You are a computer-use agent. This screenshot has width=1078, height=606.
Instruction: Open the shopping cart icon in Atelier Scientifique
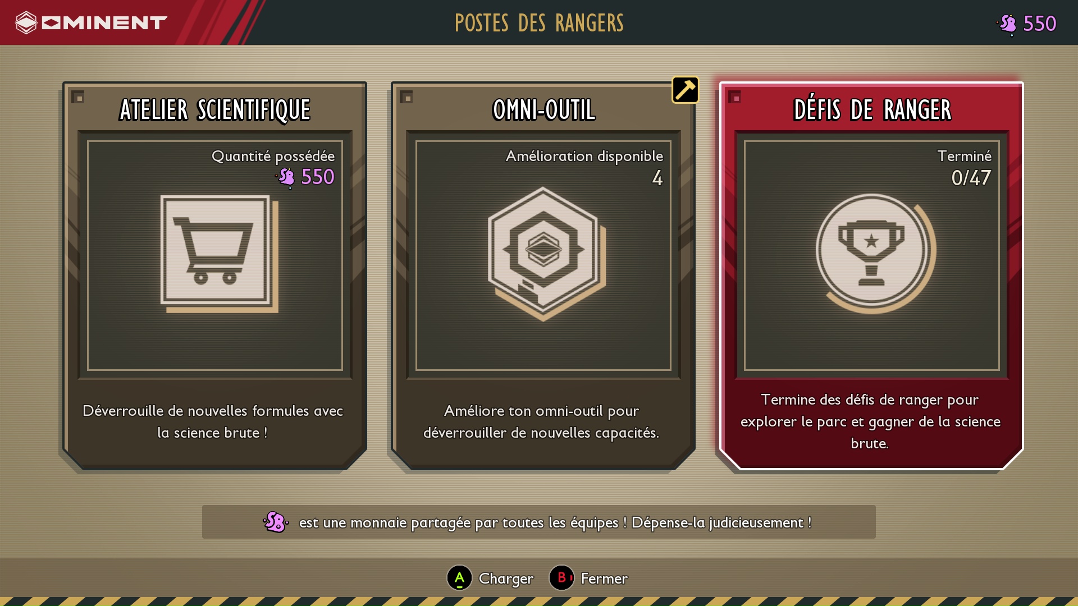point(219,254)
